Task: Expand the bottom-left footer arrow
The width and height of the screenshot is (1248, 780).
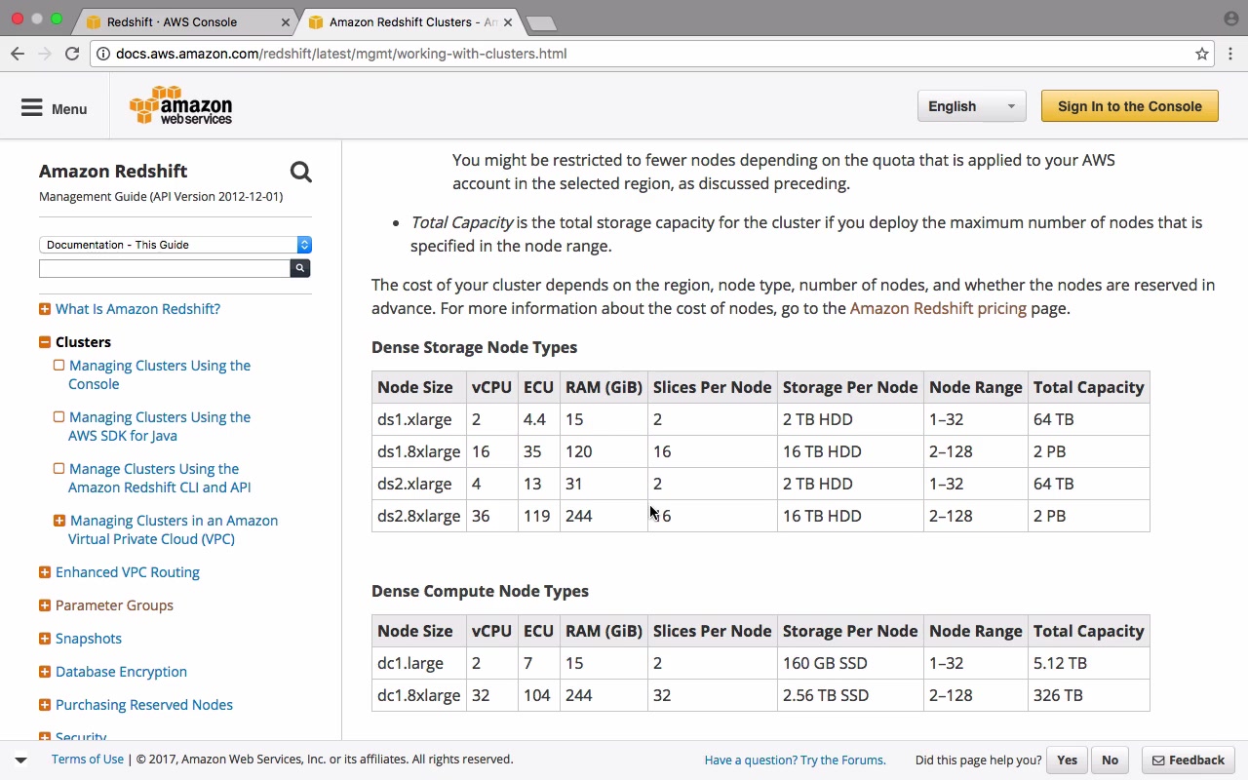Action: click(x=20, y=760)
